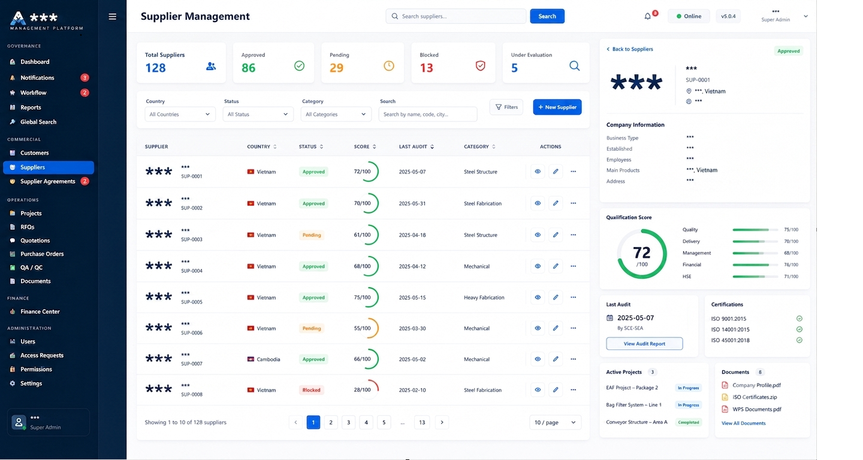This screenshot has width=863, height=460.
Task: View supplier SUP-0004 via eye icon
Action: [x=538, y=266]
